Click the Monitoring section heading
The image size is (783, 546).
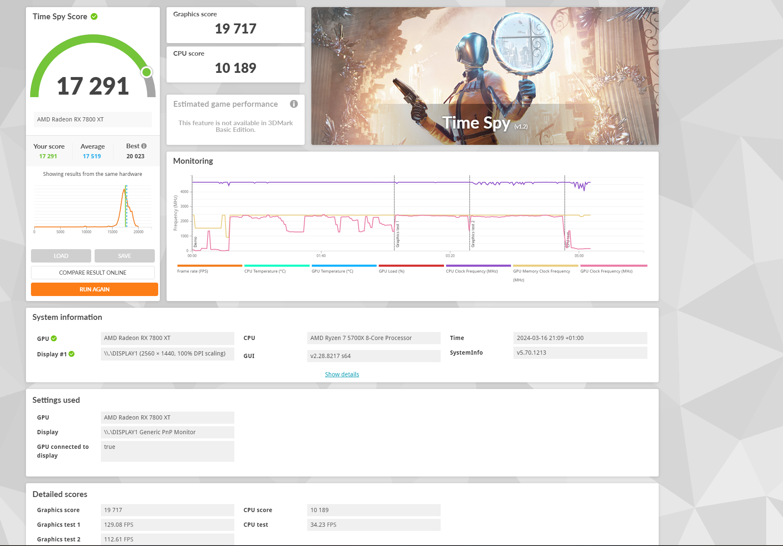(x=193, y=161)
